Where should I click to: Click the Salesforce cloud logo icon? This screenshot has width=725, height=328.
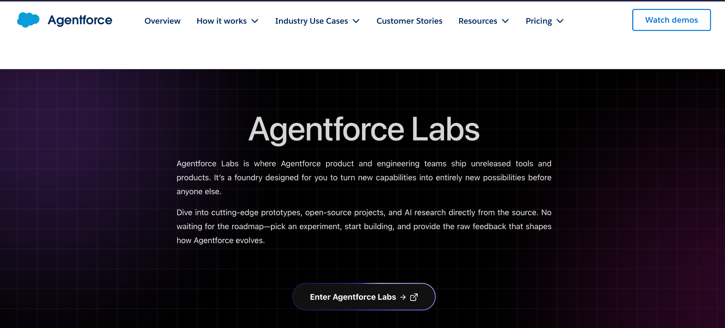point(28,20)
